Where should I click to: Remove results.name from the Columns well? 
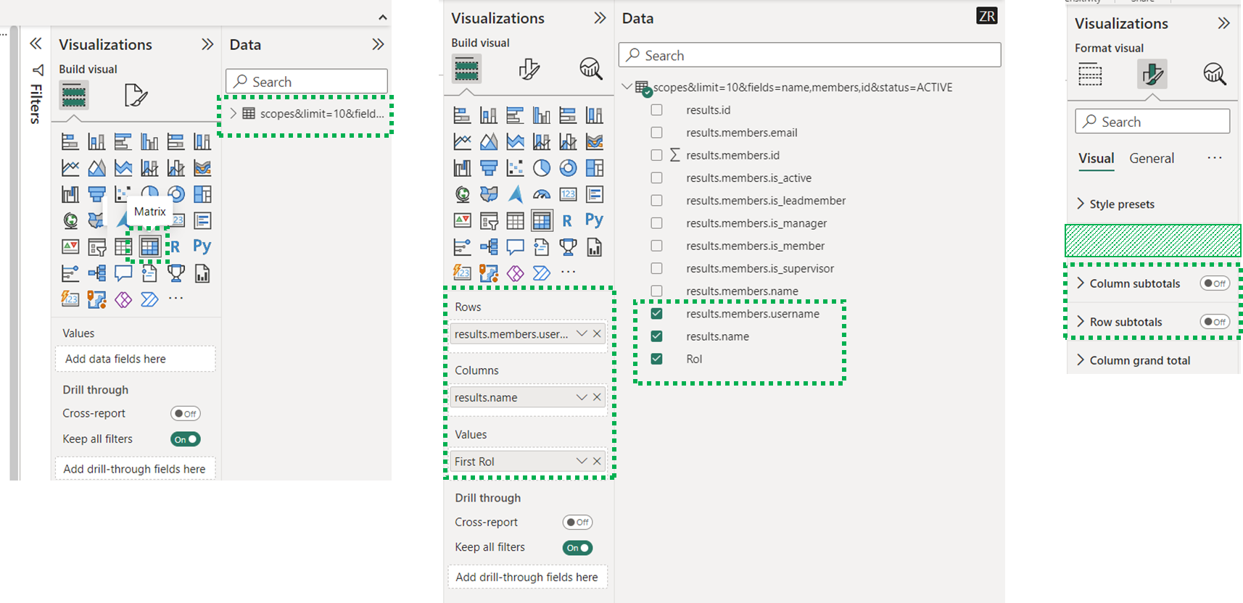[597, 397]
